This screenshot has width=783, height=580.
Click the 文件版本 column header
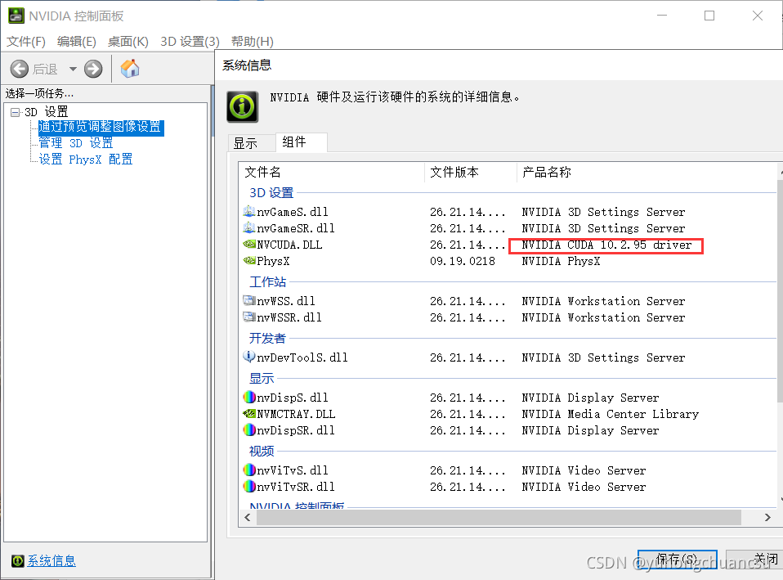pyautogui.click(x=471, y=173)
